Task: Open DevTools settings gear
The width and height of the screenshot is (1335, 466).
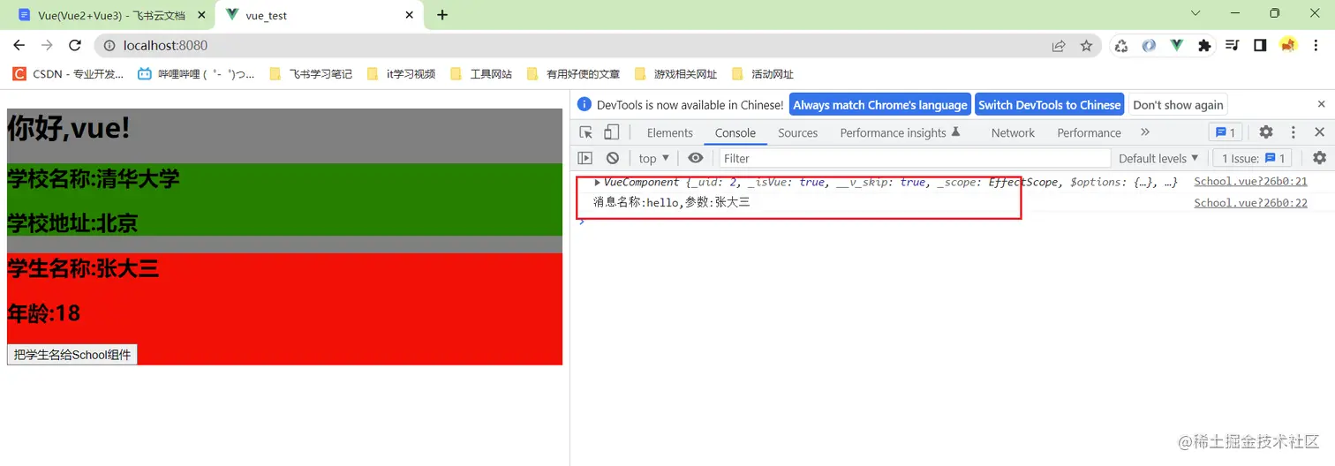Action: [x=1266, y=132]
